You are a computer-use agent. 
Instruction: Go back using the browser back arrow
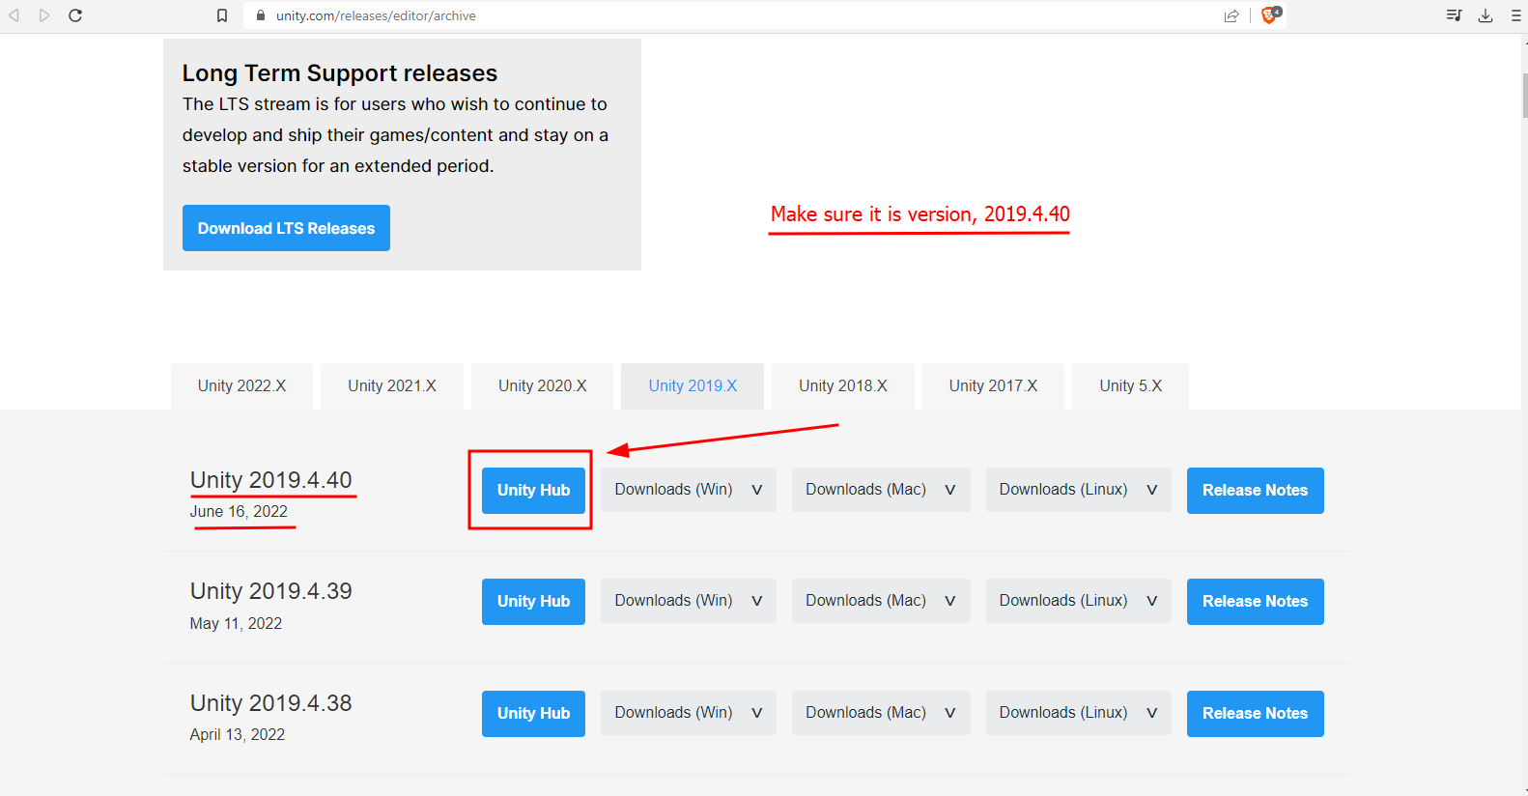point(14,15)
